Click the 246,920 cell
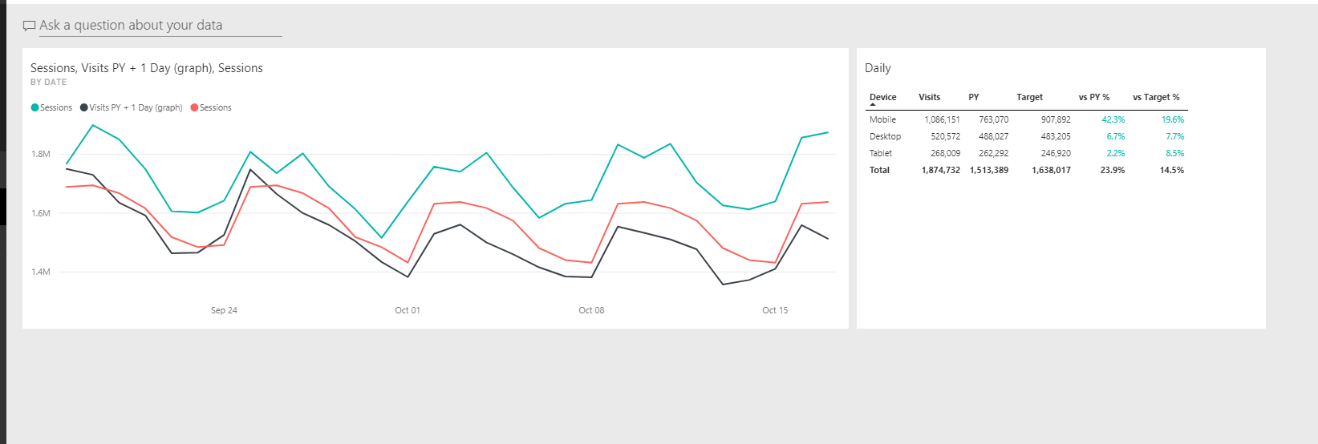This screenshot has height=444, width=1318. pyautogui.click(x=1056, y=153)
